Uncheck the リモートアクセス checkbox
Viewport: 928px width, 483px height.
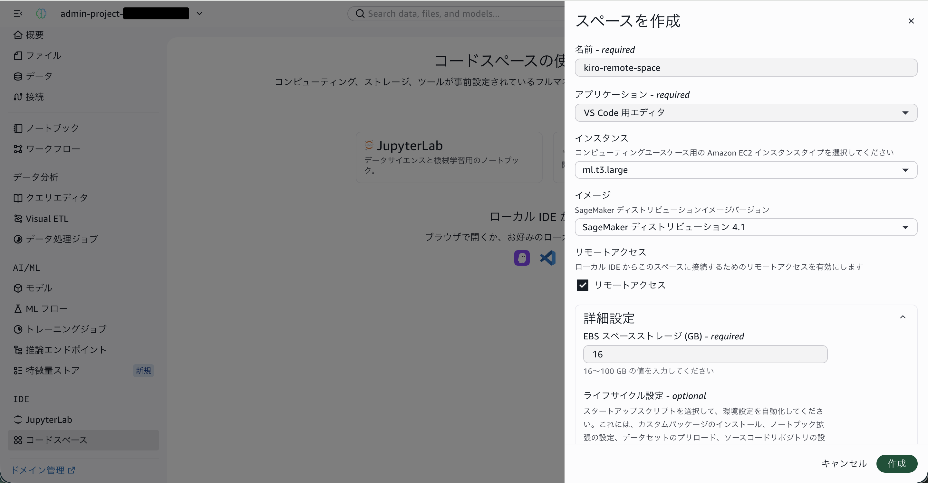coord(582,285)
